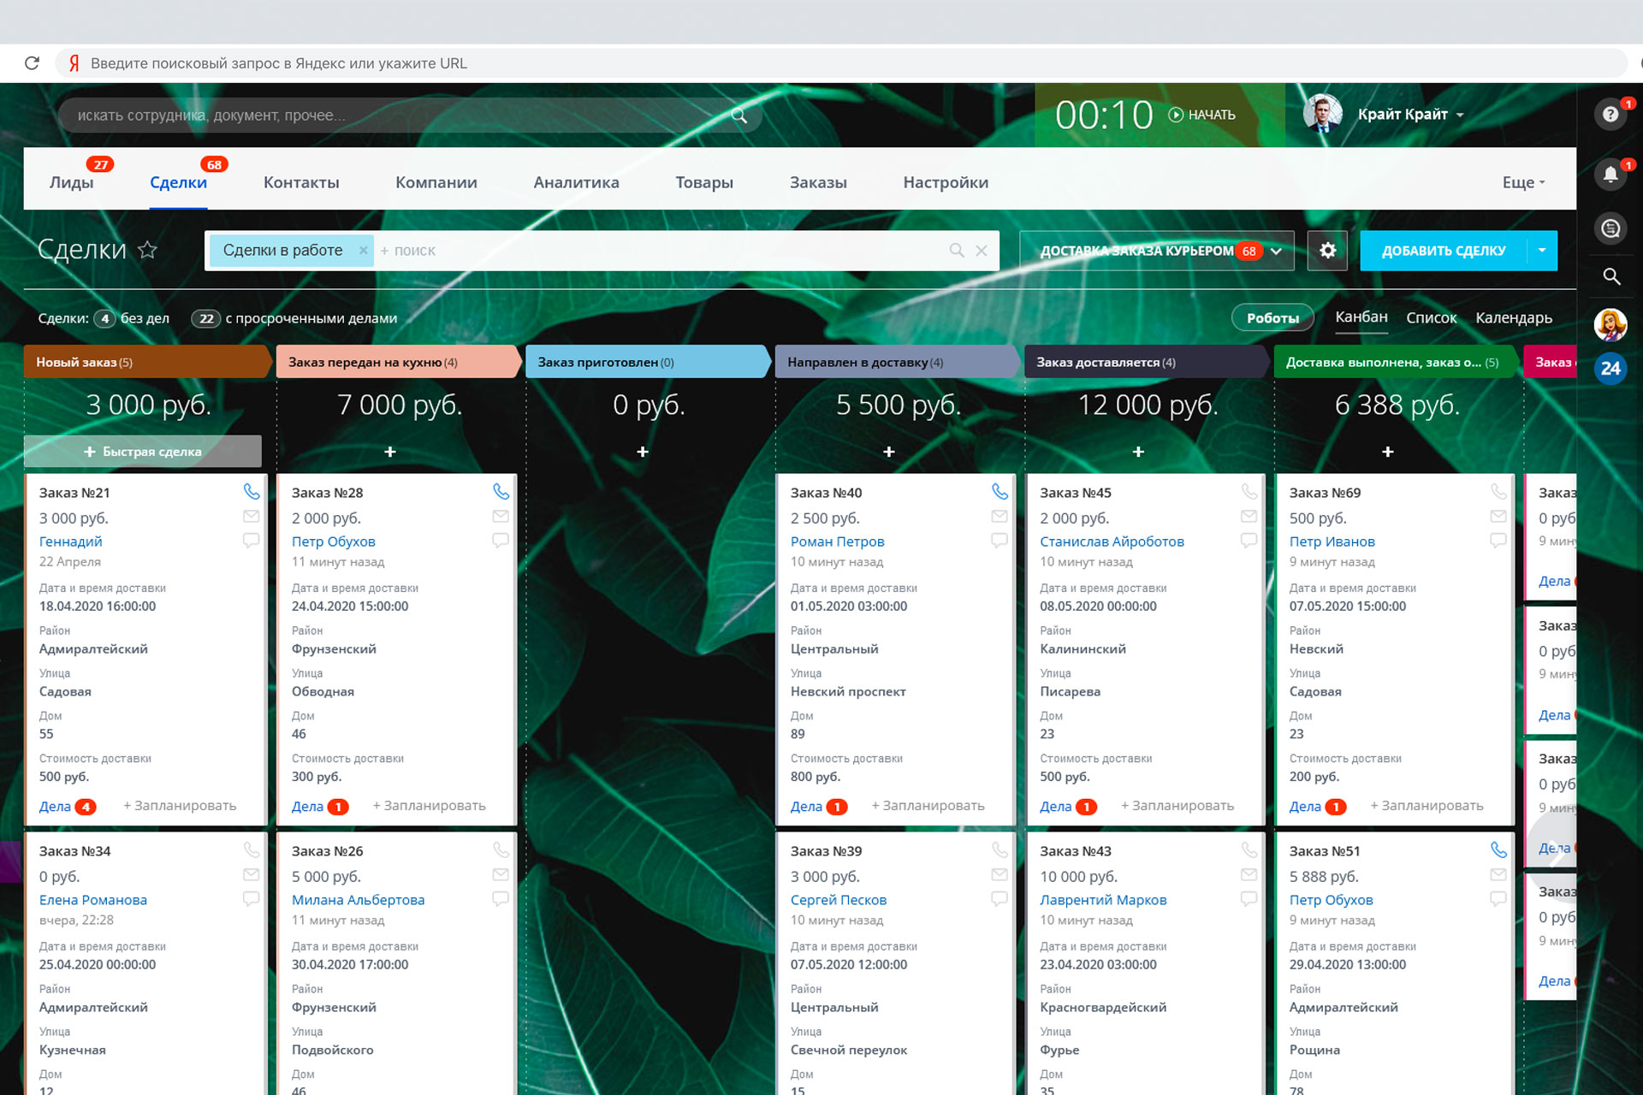Click the sidebar search magnifier icon
The image size is (1643, 1095).
point(1610,276)
